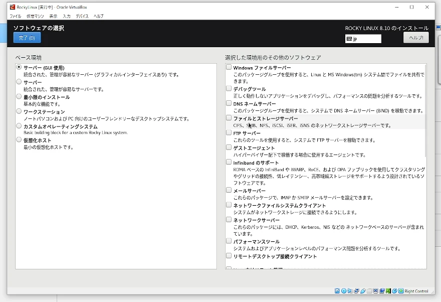The width and height of the screenshot is (441, 302).
Task: Select the サーバー base environment radio button
Action: coord(19,82)
